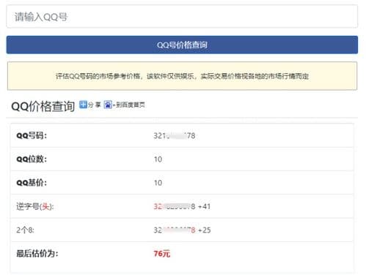Click the QQ基价: row label

(32, 183)
